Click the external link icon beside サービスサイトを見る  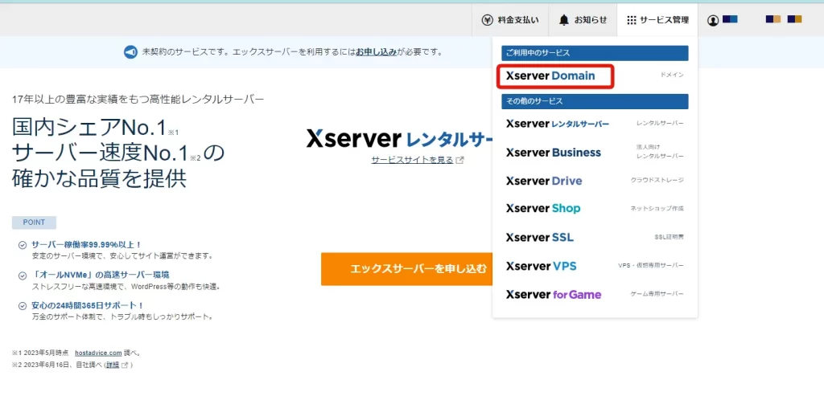pyautogui.click(x=459, y=161)
